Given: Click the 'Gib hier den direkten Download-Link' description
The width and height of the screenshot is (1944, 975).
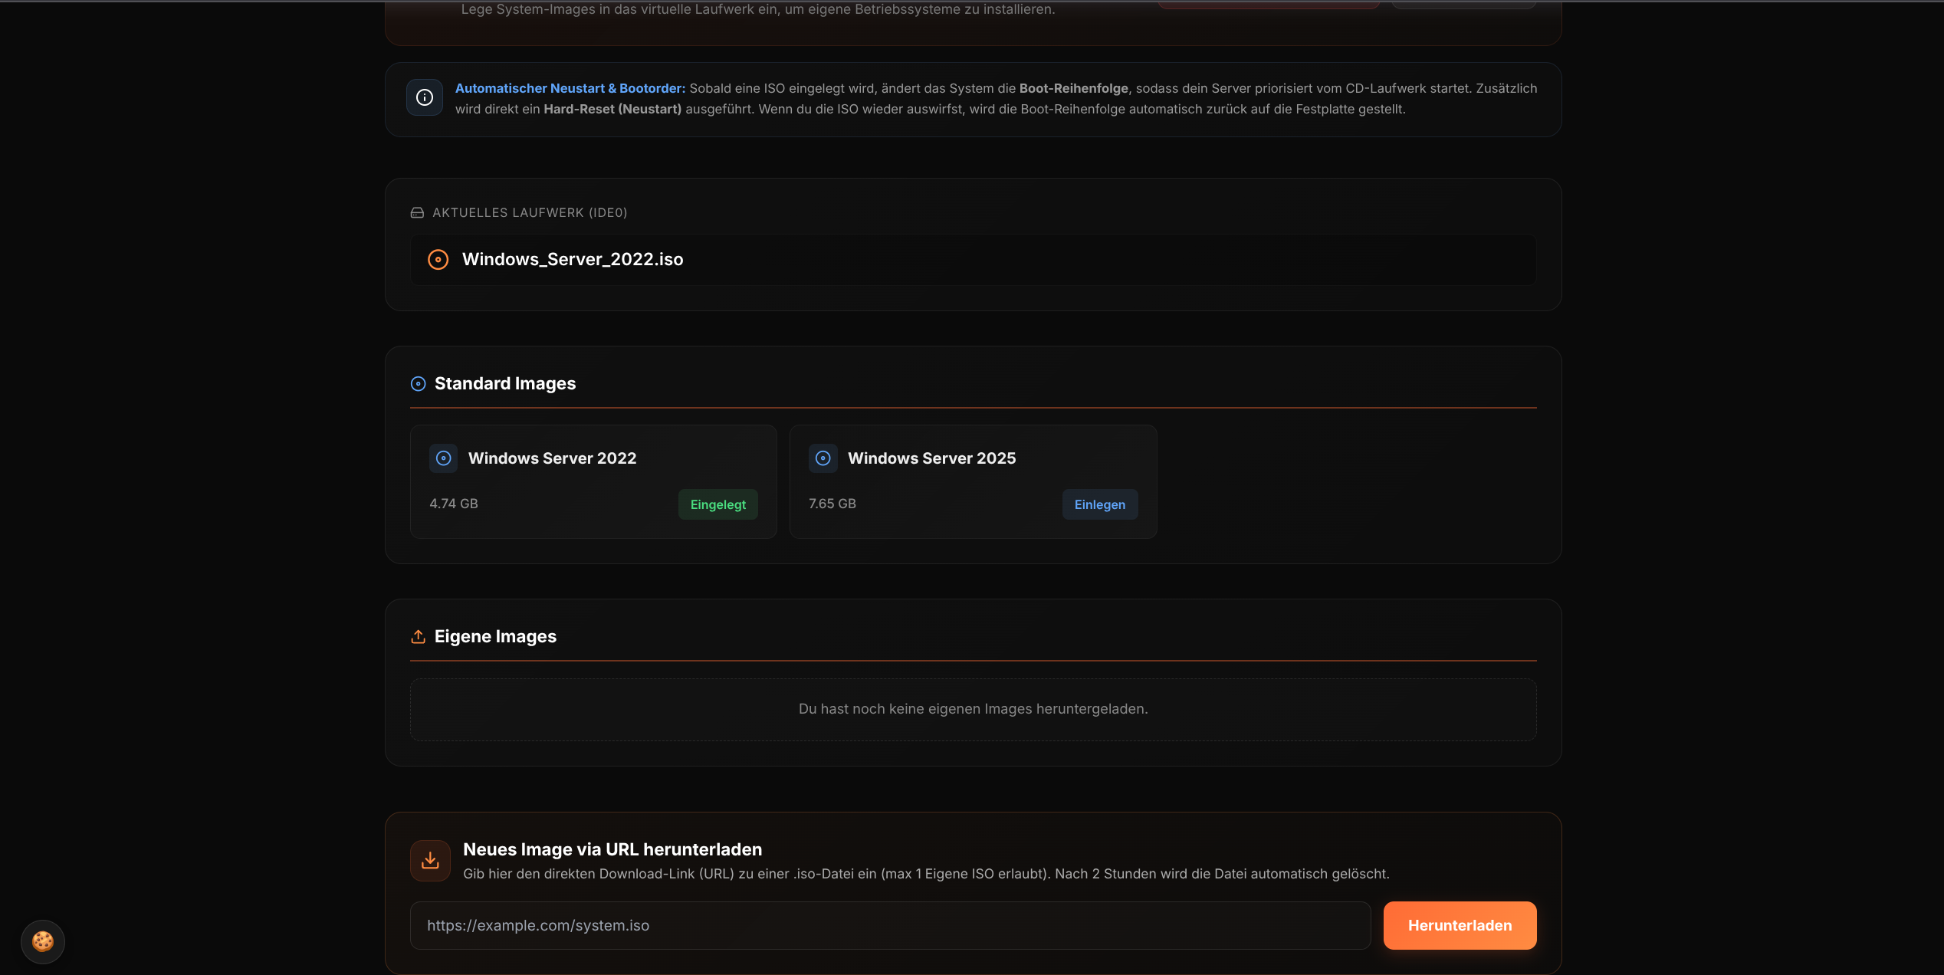Looking at the screenshot, I should tap(926, 874).
